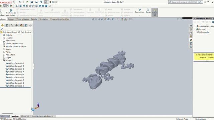Open the SOLIDWORKS Resources home icon in the task pane

click(x=191, y=26)
